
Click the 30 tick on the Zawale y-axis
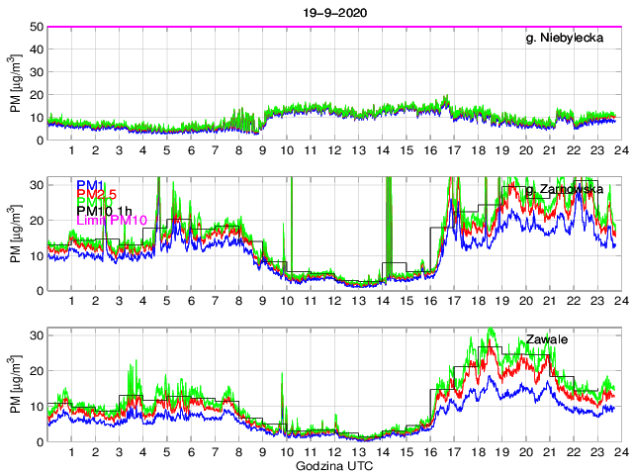[37, 335]
